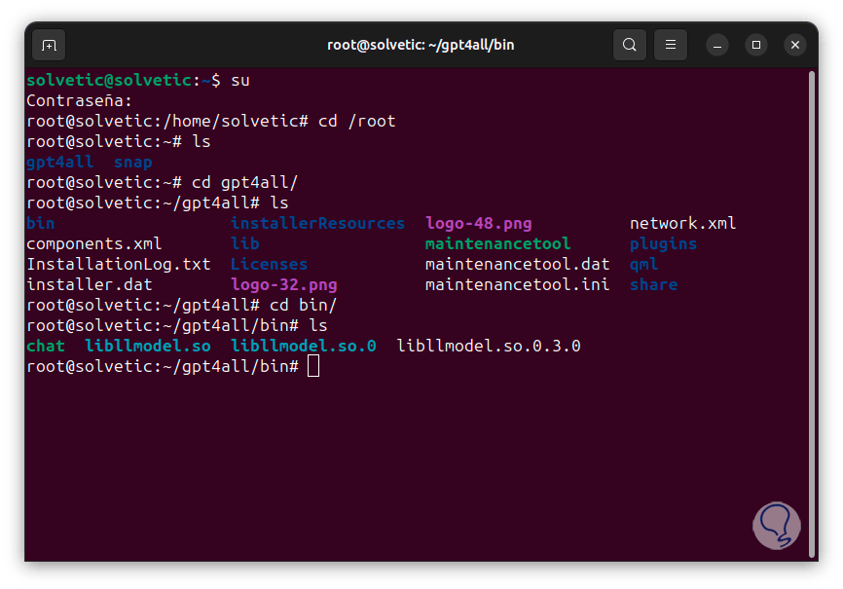Click the qml directory entry
The width and height of the screenshot is (843, 589).
click(x=643, y=264)
